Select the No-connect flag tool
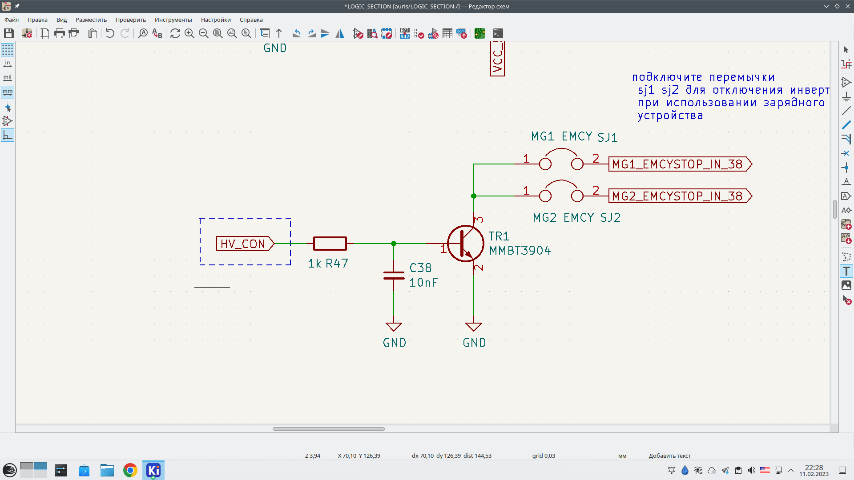The image size is (854, 480). 846,153
